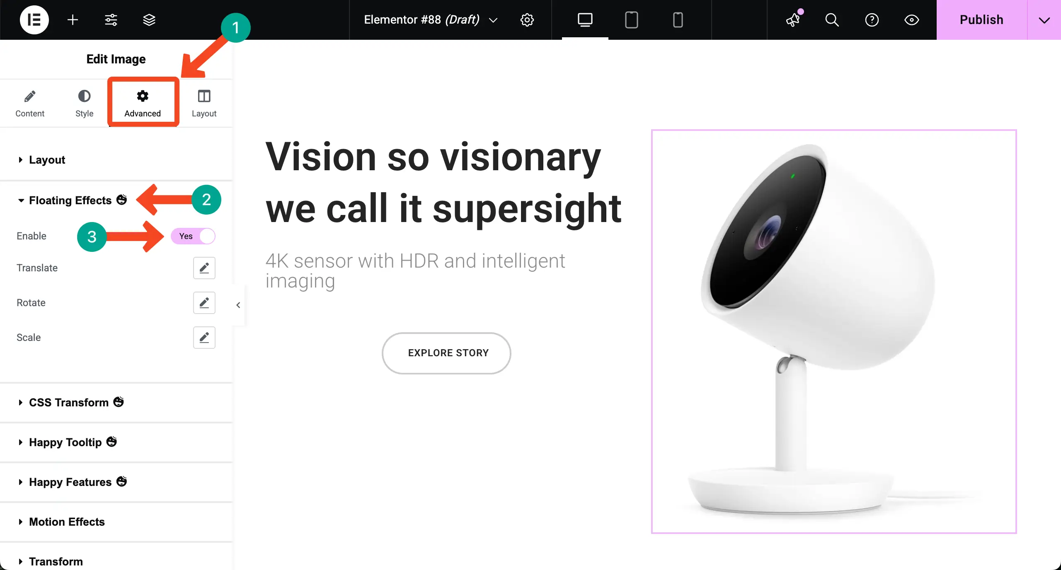Open the Publish options dropdown arrow
The width and height of the screenshot is (1061, 570).
(x=1044, y=19)
